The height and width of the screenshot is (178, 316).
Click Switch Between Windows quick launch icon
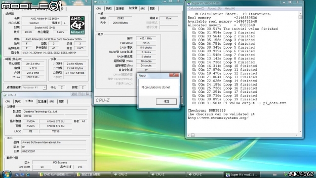pyautogui.click(x=22, y=175)
